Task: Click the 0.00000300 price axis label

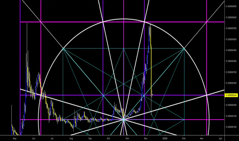Action: point(231,83)
